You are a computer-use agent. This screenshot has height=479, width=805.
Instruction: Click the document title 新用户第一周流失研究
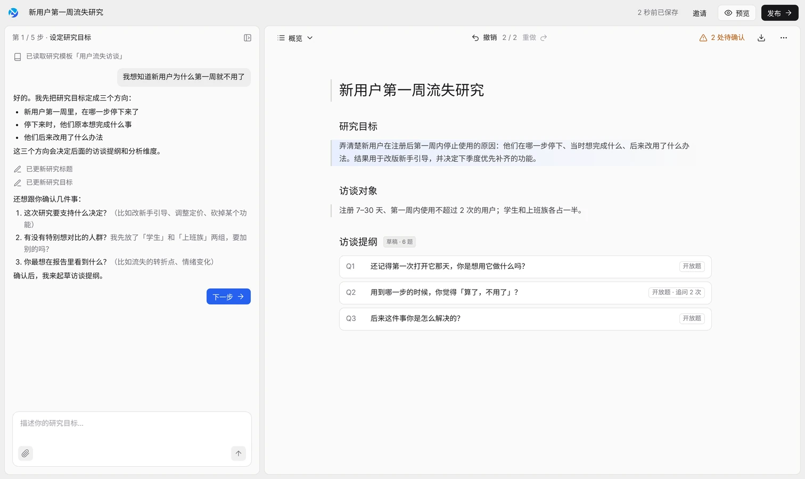click(x=412, y=90)
